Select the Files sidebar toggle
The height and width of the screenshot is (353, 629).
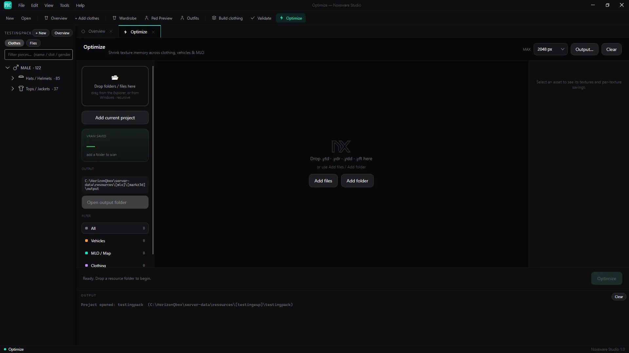[x=33, y=43]
